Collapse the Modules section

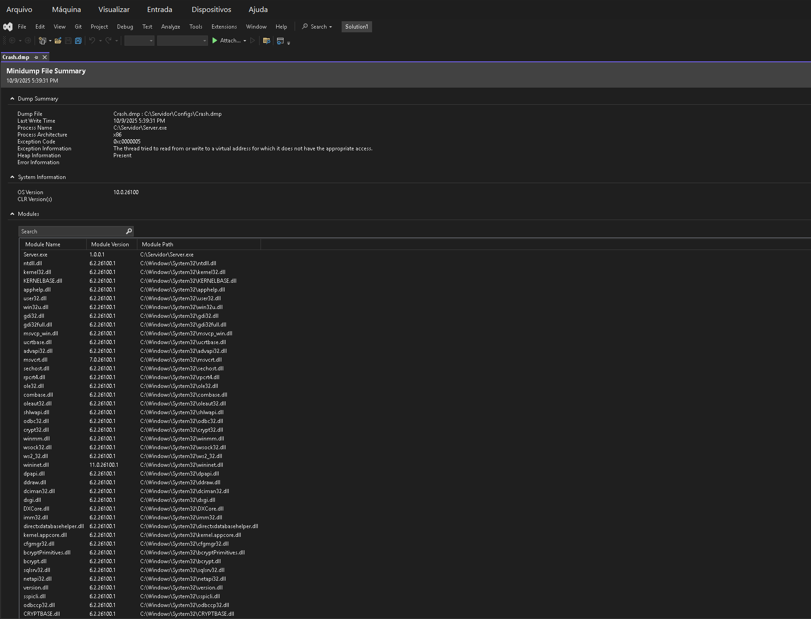12,214
